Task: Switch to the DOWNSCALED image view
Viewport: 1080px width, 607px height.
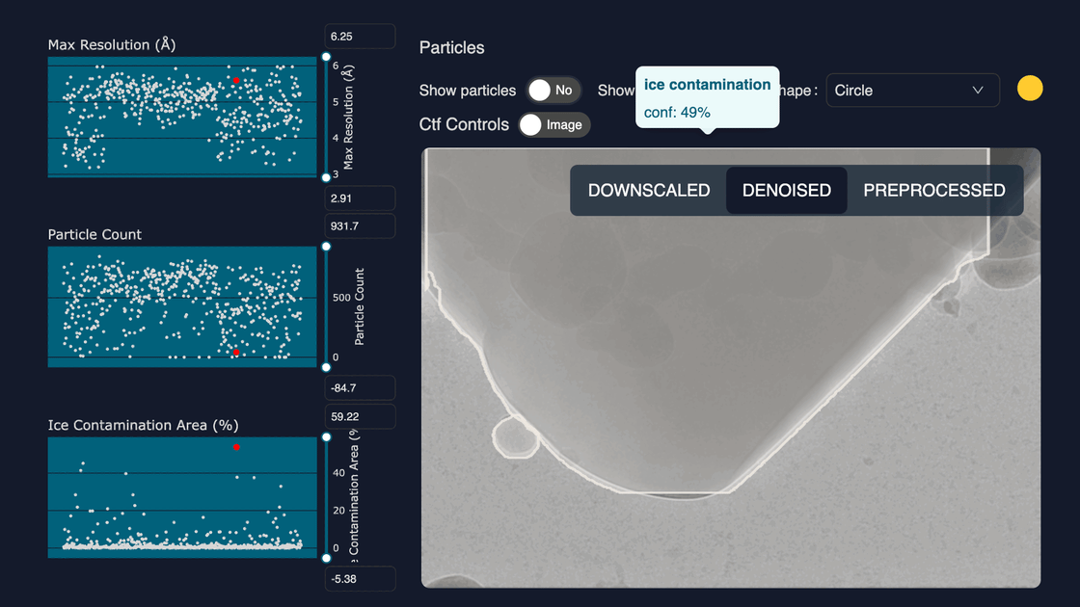Action: [649, 190]
